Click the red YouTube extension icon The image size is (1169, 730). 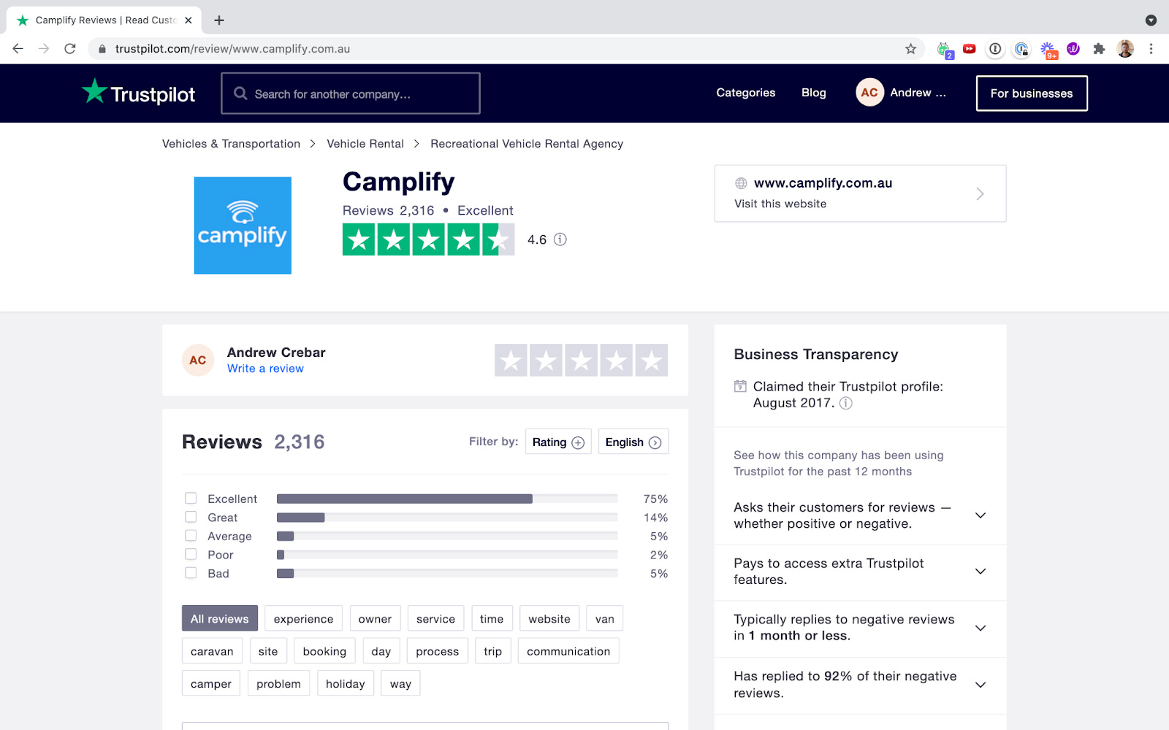pyautogui.click(x=970, y=49)
